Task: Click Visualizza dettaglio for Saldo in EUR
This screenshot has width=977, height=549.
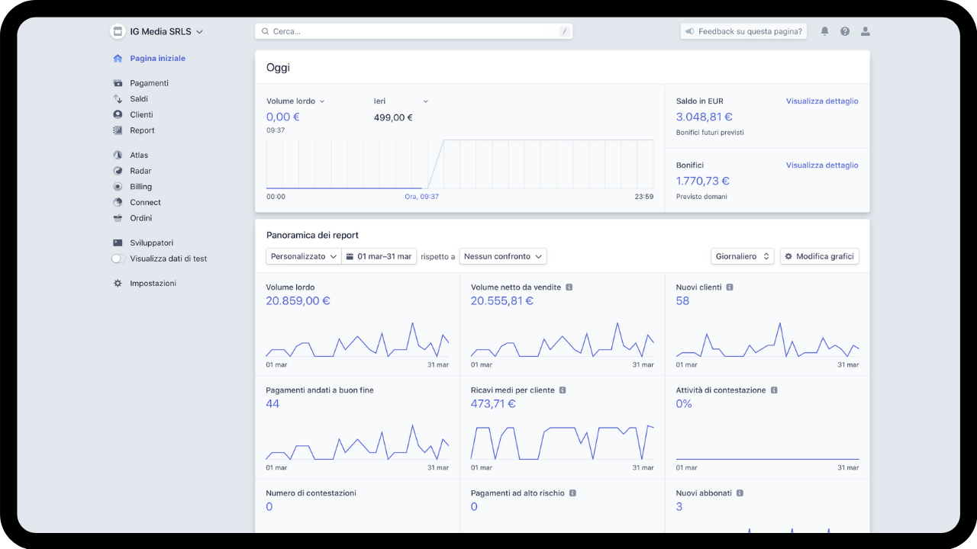Action: 822,101
